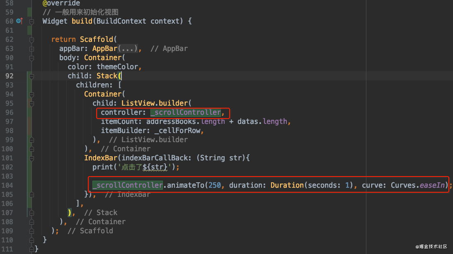This screenshot has height=254, width=453.
Task: Click the fold end marker on line 109
Action: coord(32,231)
